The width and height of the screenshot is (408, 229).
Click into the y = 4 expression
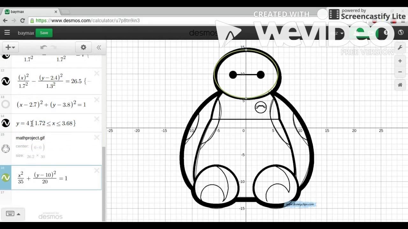(46, 123)
